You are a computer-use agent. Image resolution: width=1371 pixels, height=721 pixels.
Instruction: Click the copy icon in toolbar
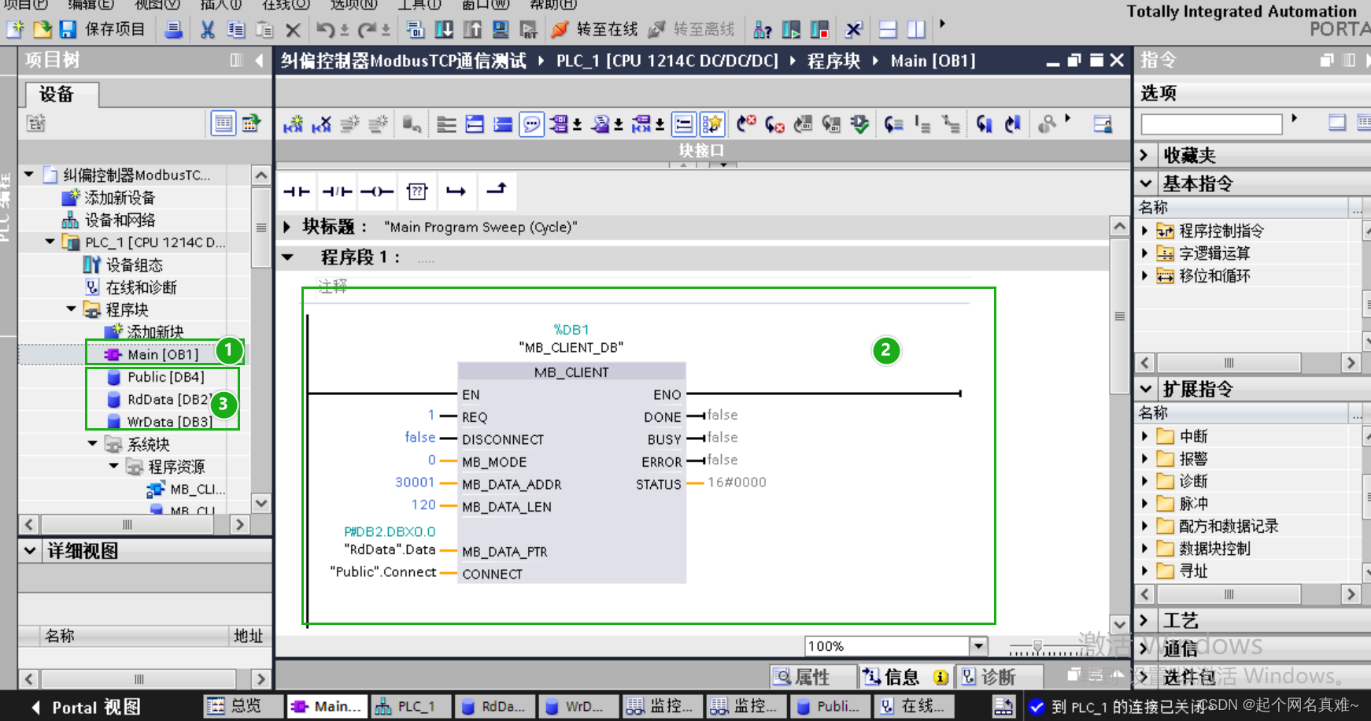(235, 30)
